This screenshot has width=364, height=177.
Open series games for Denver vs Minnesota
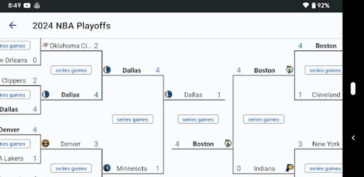(x=71, y=168)
